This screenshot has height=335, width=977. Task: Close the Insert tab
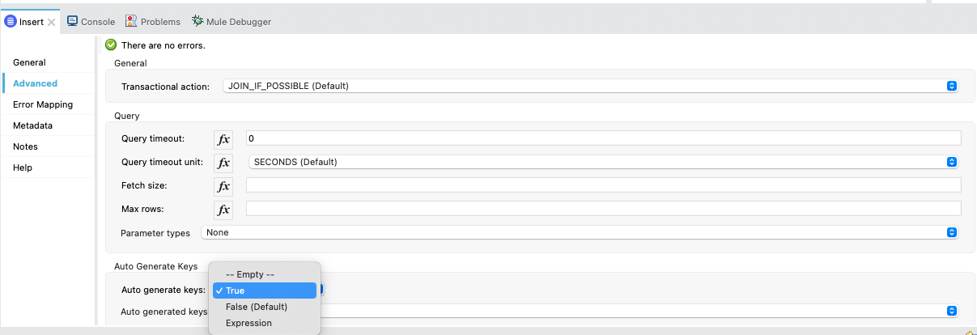52,23
